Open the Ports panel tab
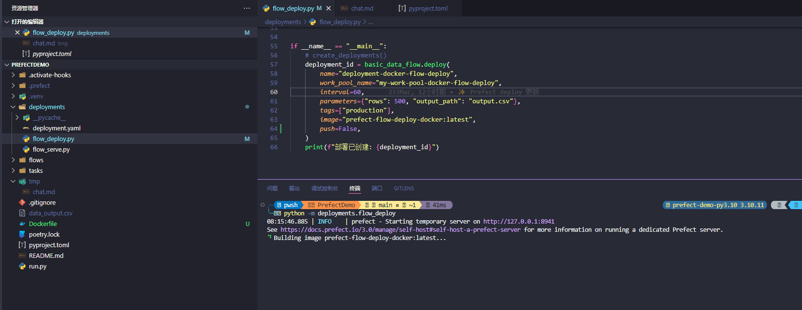This screenshot has height=310, width=802. [x=377, y=188]
